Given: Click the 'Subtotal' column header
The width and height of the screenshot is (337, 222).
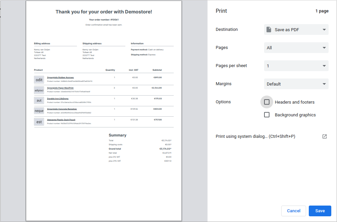Looking at the screenshot, I should 157,70.
